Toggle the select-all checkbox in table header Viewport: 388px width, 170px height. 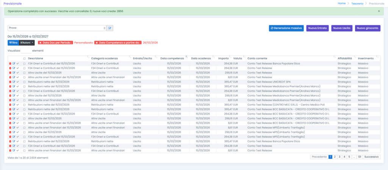(25, 59)
